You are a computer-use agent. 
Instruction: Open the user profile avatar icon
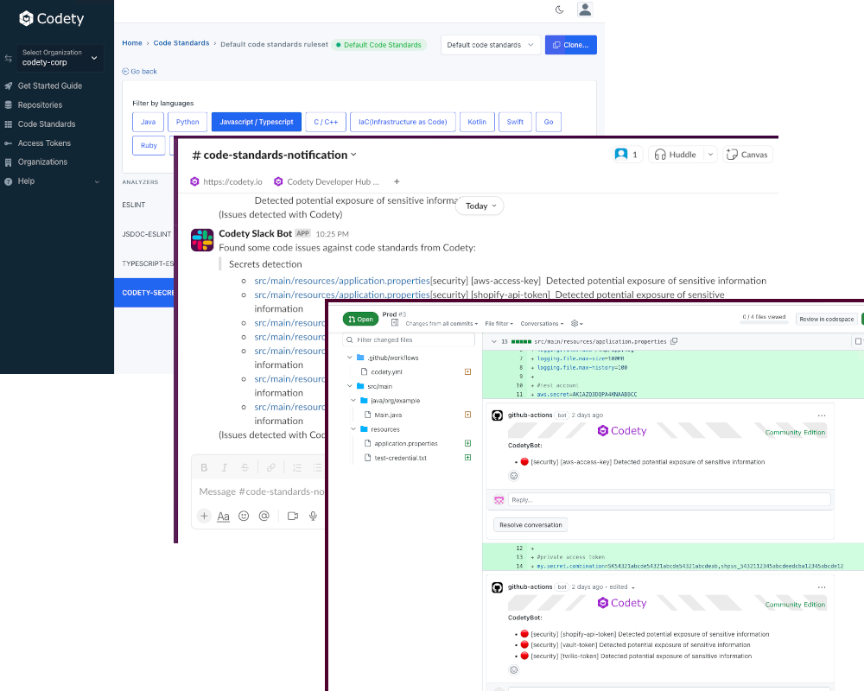[585, 10]
